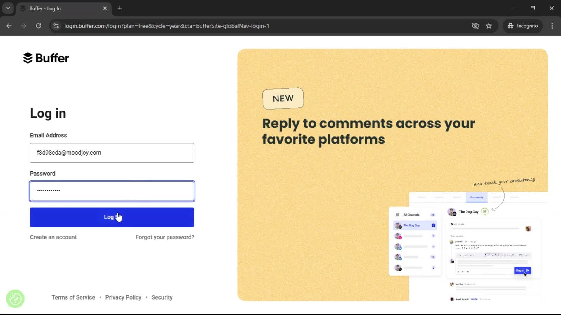Viewport: 561px width, 315px height.
Task: Close the Buffer - Log In tab
Action: pos(105,8)
